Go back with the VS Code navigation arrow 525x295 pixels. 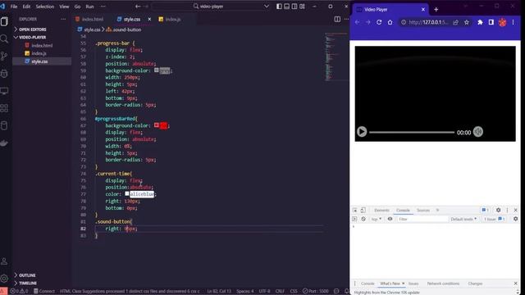tap(138, 7)
